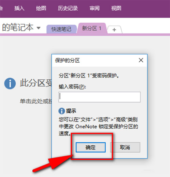The image size is (170, 177).
Task: Click the 输入密码(P): label
Action: point(72,87)
